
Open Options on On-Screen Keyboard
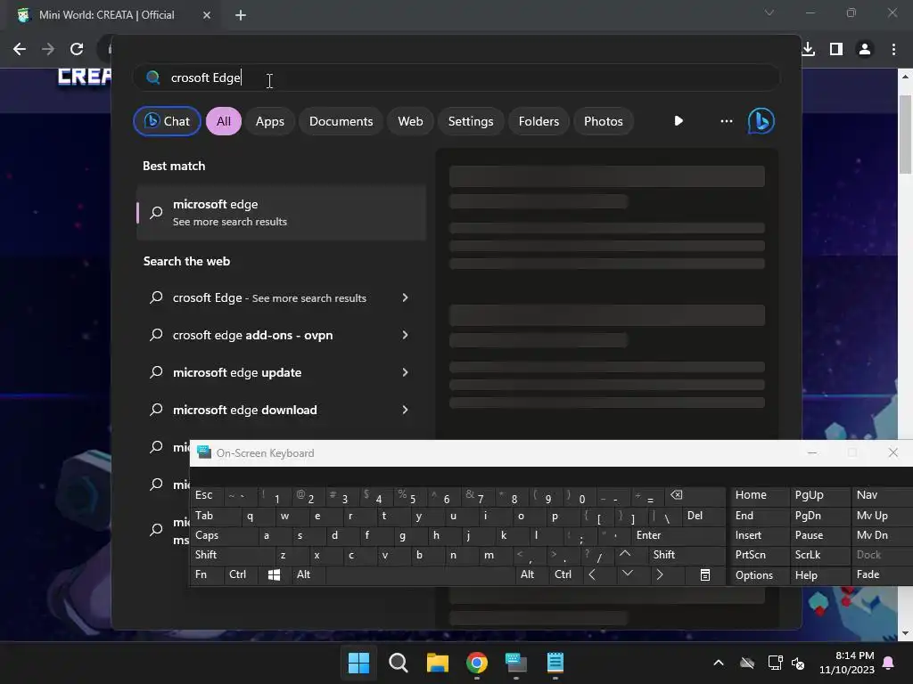(x=760, y=574)
